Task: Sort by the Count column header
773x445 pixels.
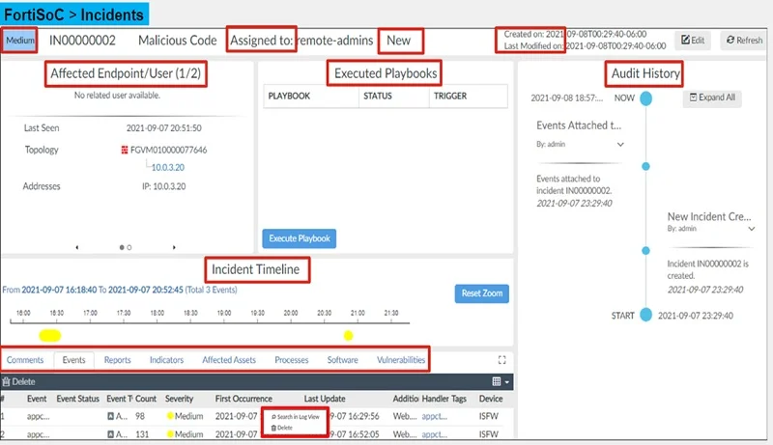Action: click(x=146, y=399)
